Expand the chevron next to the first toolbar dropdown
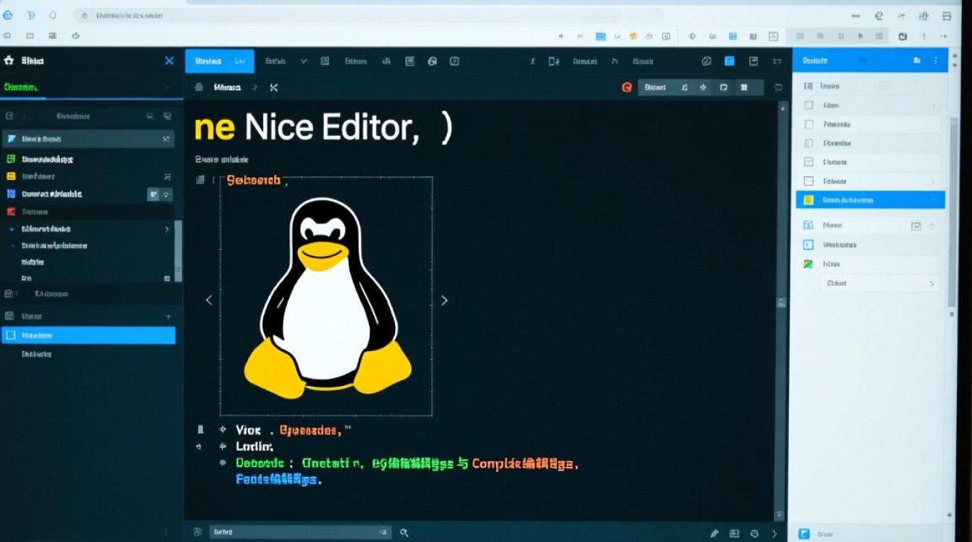This screenshot has height=542, width=972. [302, 61]
